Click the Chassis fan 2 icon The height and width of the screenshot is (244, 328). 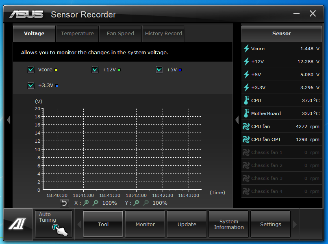tap(246, 165)
